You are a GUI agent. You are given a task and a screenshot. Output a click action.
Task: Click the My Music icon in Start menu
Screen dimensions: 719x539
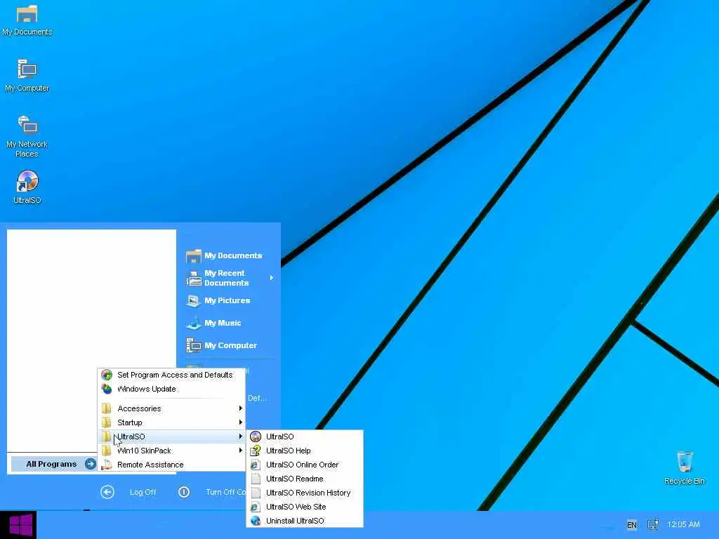point(194,323)
